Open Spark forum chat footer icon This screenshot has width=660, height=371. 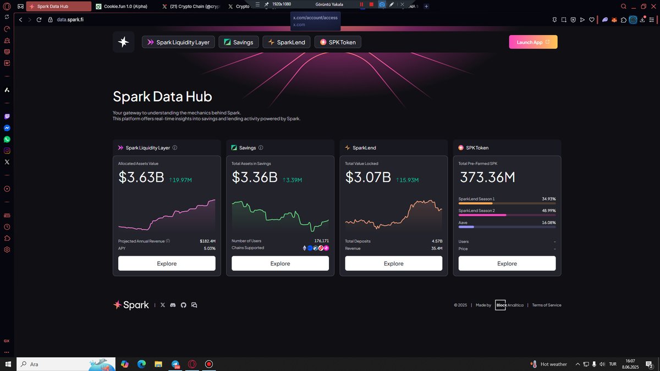point(194,305)
